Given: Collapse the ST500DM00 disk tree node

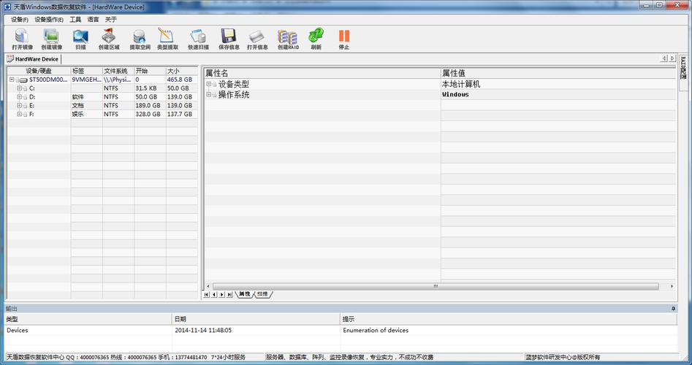Looking at the screenshot, I should [x=12, y=80].
